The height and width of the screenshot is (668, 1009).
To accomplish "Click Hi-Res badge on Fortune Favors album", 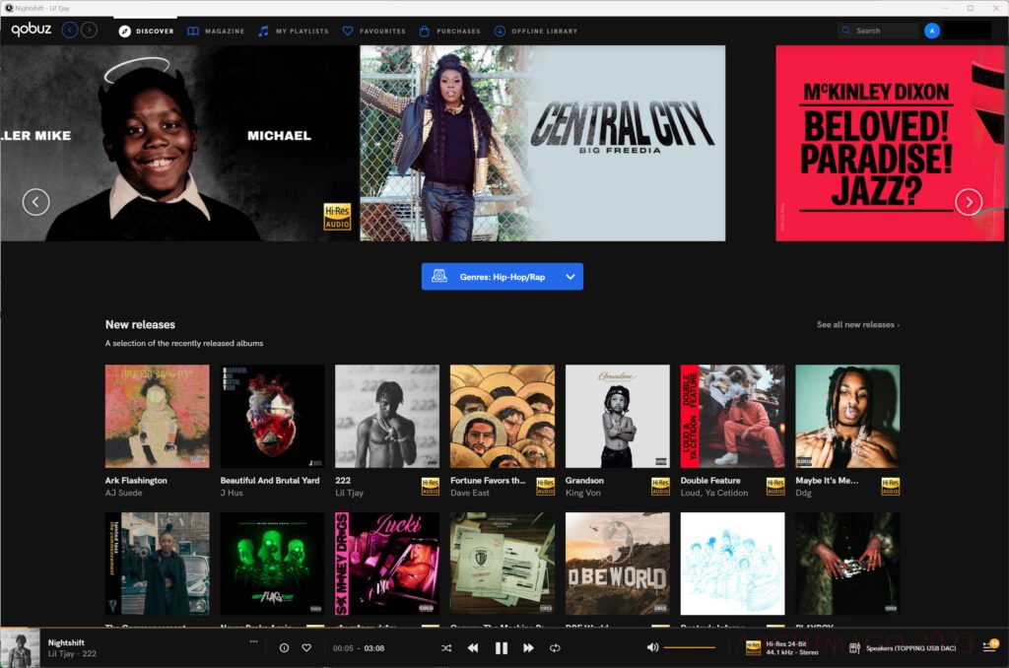I will (x=545, y=487).
